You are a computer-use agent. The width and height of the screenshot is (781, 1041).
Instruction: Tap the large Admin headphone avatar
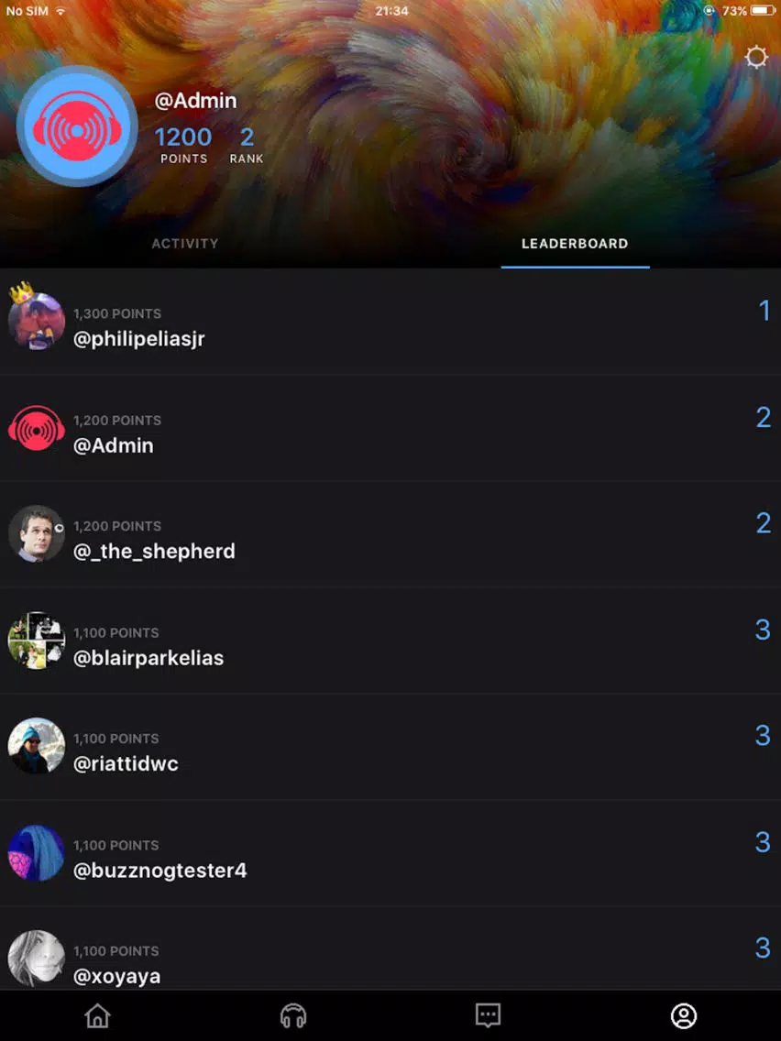point(77,126)
